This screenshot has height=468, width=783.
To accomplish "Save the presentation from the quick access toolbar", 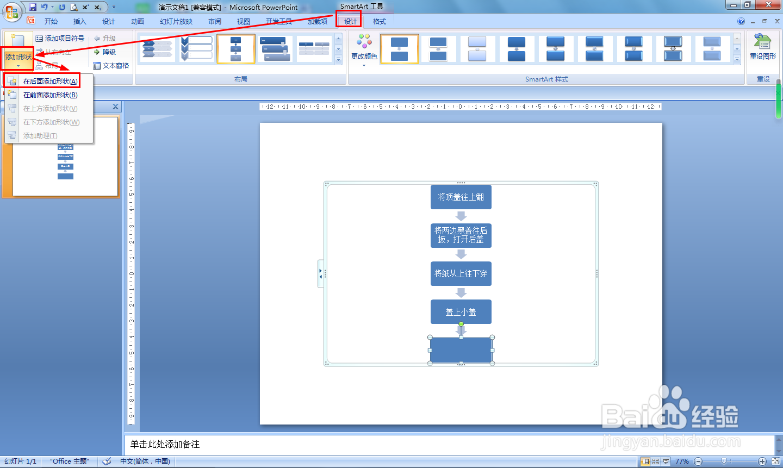I will pyautogui.click(x=33, y=7).
